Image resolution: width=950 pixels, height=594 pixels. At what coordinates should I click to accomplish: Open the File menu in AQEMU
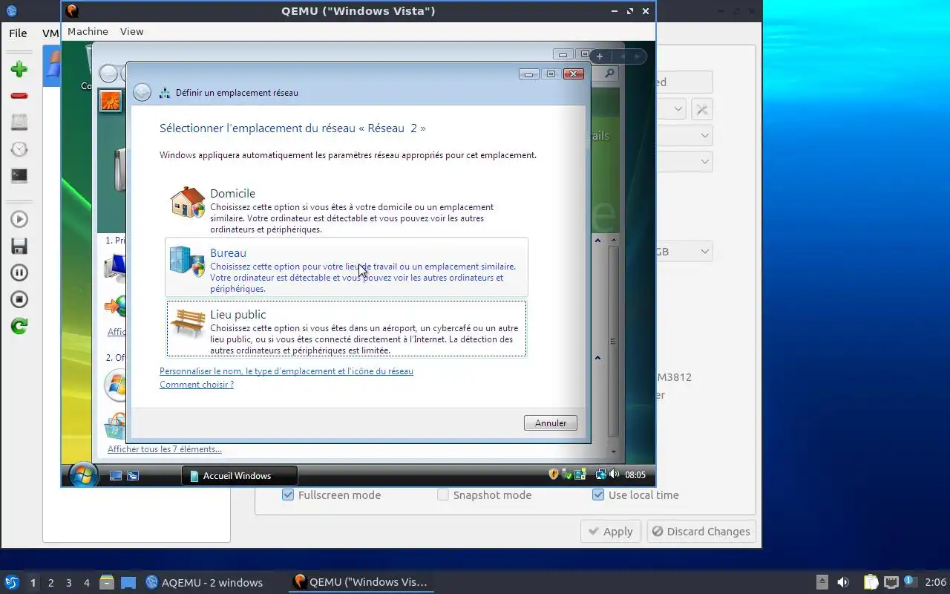pyautogui.click(x=18, y=33)
